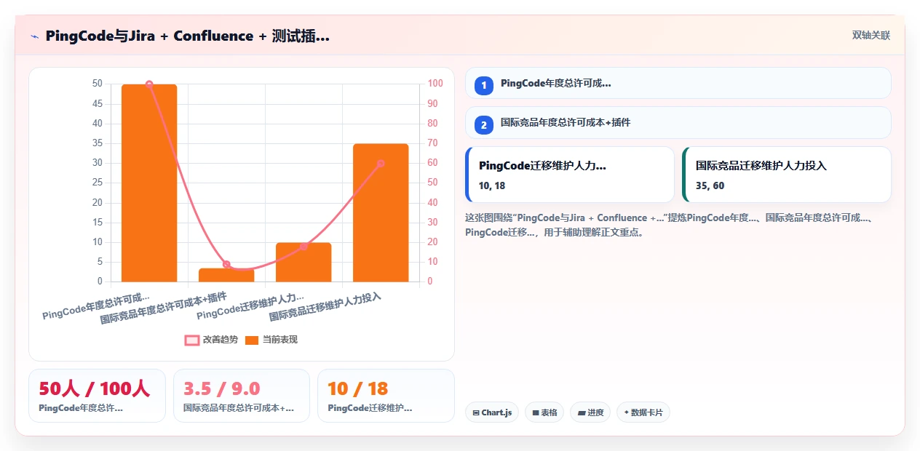
Task: Click the card title 'PingCode与Jira + Confluence + 测试插…'
Action: coord(188,36)
